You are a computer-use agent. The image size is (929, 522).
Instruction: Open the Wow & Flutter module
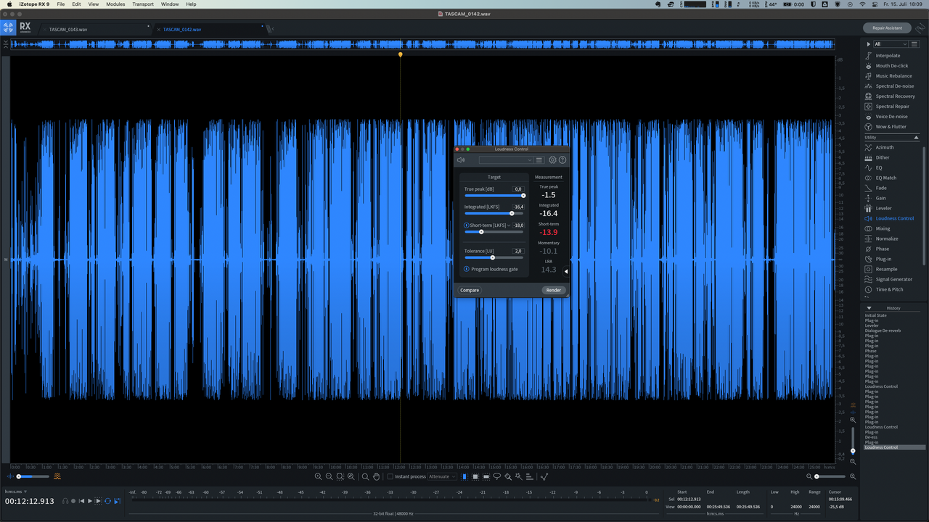pyautogui.click(x=891, y=127)
